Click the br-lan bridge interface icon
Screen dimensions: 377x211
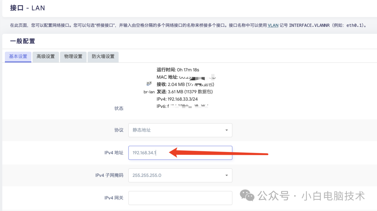click(x=149, y=84)
